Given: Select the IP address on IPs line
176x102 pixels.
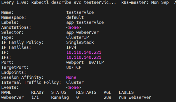Looking at the screenshot, I should point(84,57).
